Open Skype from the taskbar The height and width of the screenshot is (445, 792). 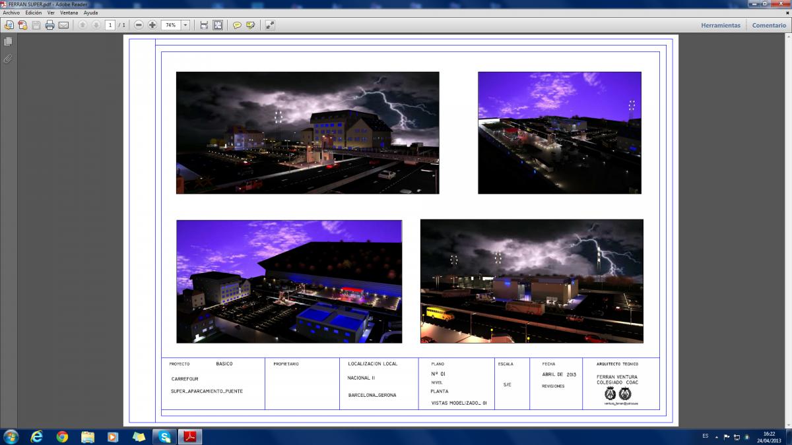coord(164,436)
